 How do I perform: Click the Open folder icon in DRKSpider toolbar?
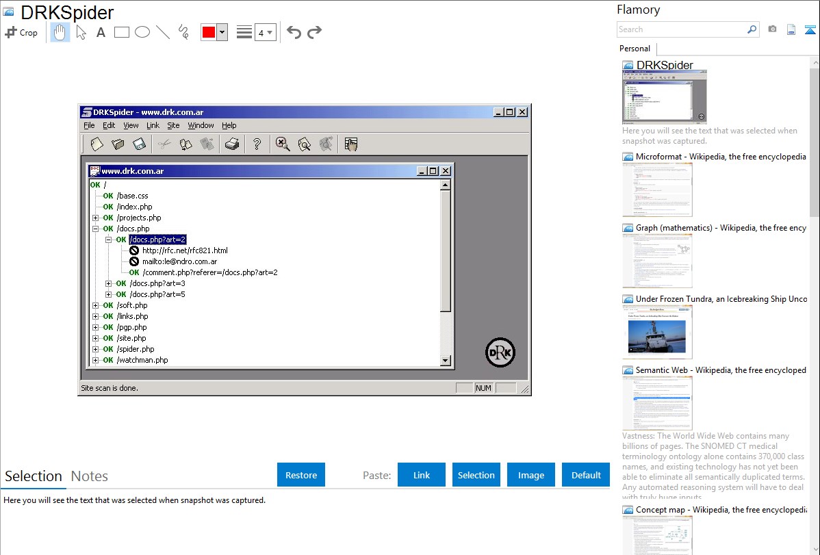click(118, 144)
